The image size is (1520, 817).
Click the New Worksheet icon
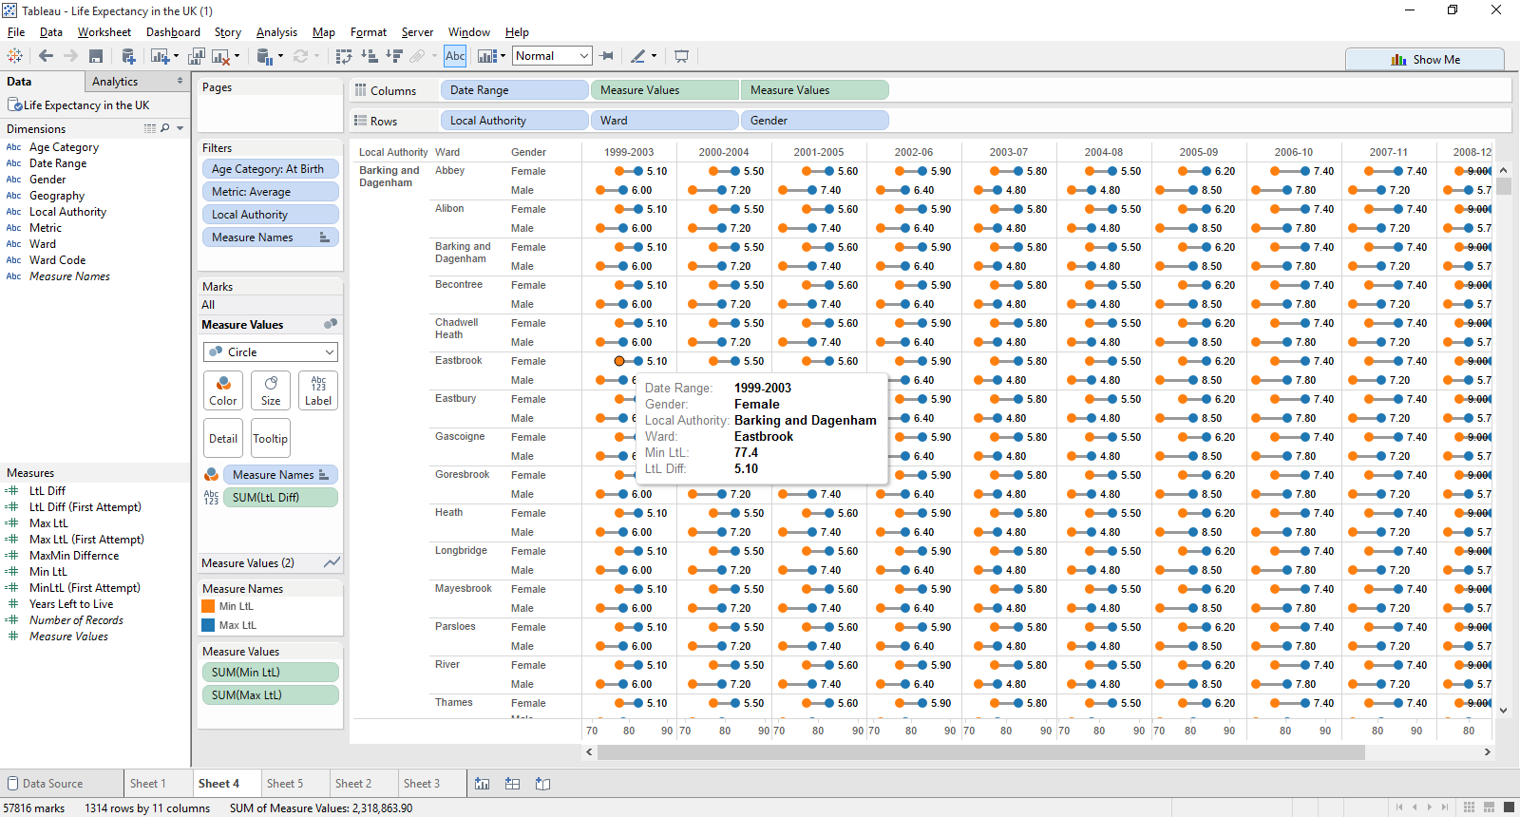click(x=159, y=56)
